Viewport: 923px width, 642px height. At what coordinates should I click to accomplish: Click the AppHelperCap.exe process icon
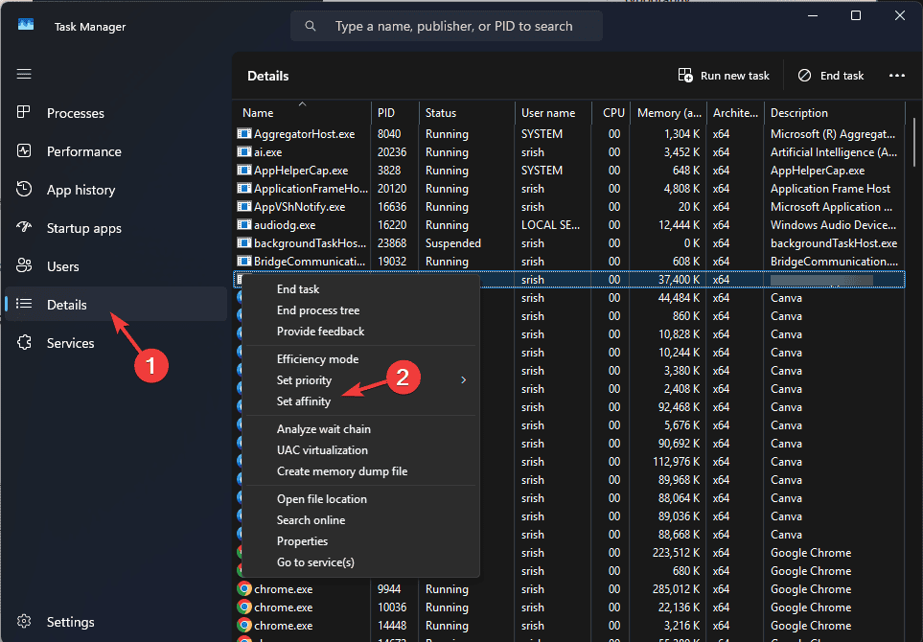[243, 170]
